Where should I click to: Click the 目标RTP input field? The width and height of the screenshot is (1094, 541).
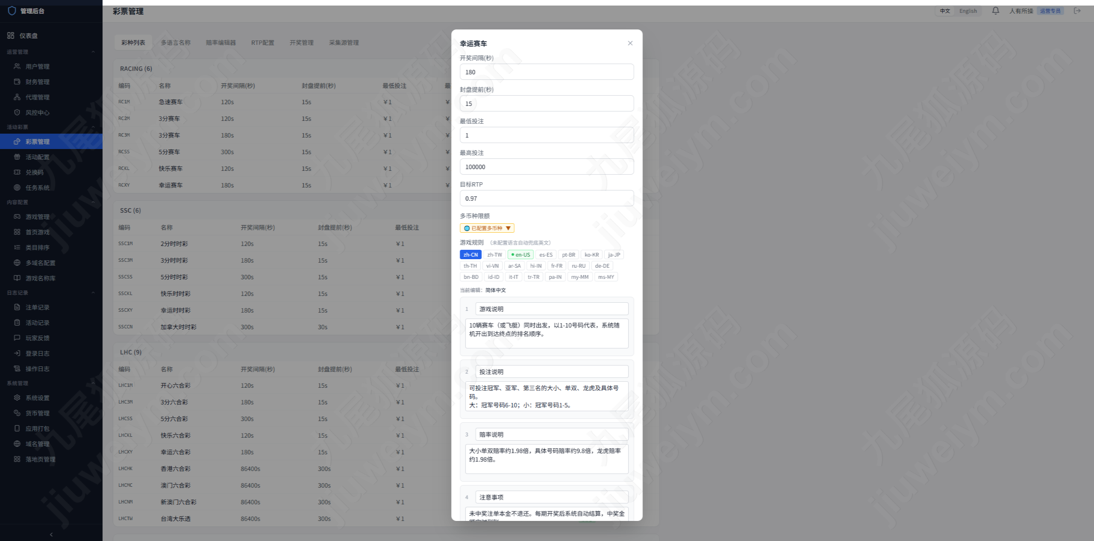pos(547,199)
